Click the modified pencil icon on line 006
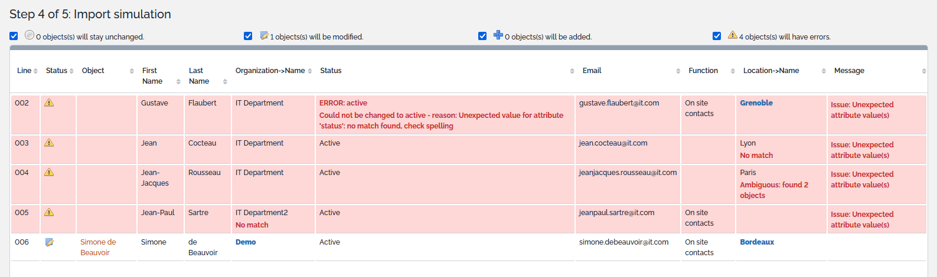937x277 pixels. [x=50, y=242]
